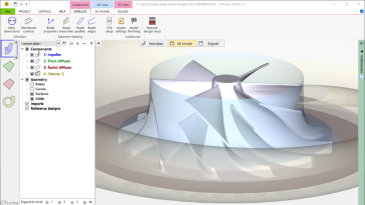Toggle visibility of 3: Radial diffuser

[32, 68]
